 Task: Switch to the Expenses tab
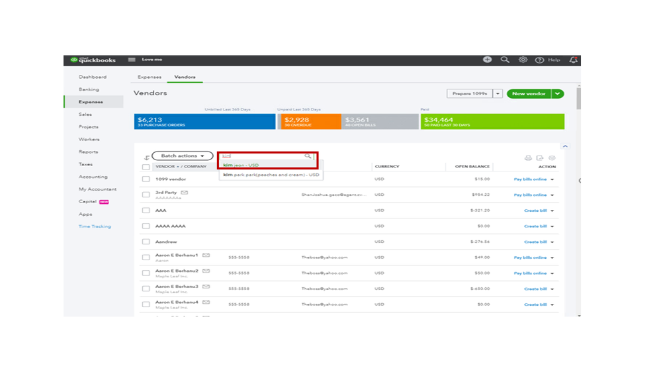click(150, 77)
